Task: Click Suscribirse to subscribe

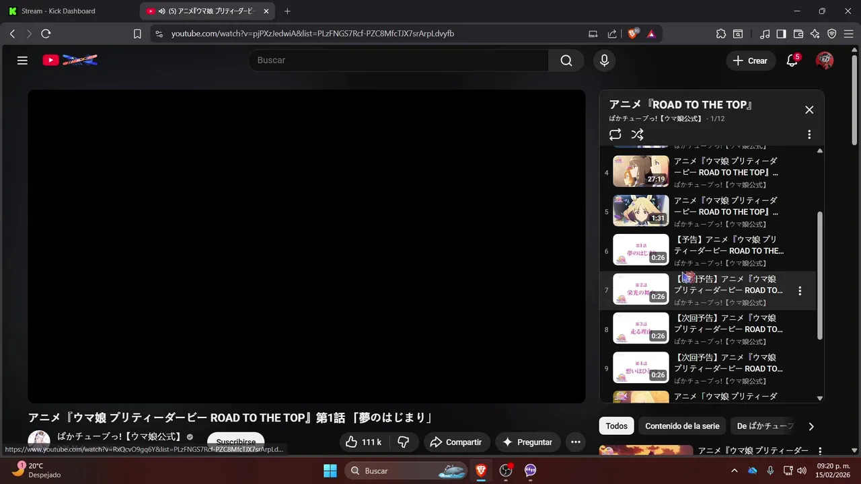Action: 235,442
